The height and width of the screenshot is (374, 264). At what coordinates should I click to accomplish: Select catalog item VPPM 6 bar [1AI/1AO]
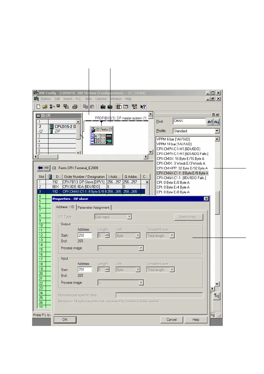(x=173, y=139)
